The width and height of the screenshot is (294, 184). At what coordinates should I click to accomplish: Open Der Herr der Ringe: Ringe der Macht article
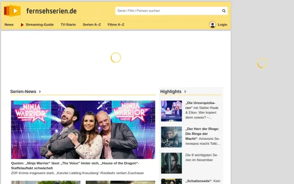point(202,136)
